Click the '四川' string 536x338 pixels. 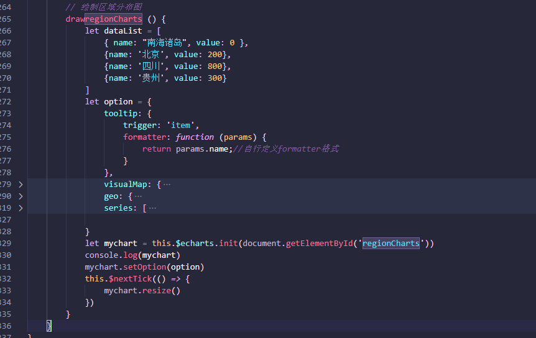pyautogui.click(x=150, y=66)
